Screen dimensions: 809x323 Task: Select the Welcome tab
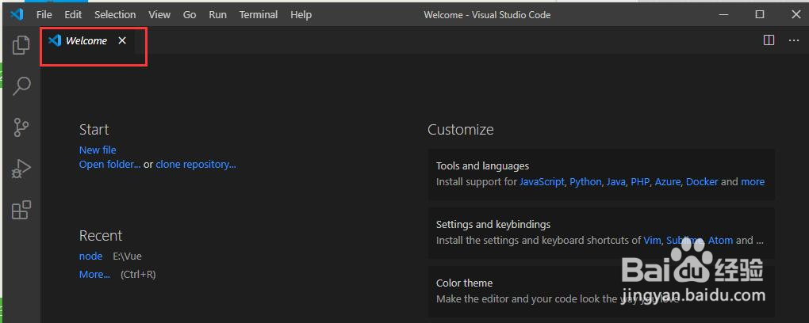coord(86,40)
